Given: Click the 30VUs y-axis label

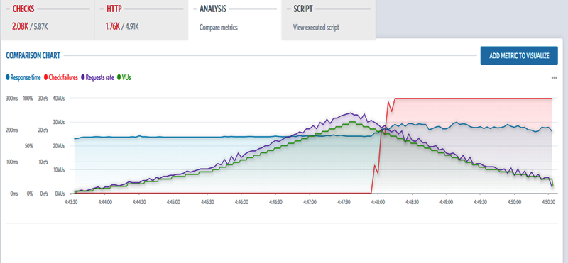Looking at the screenshot, I should [59, 122].
